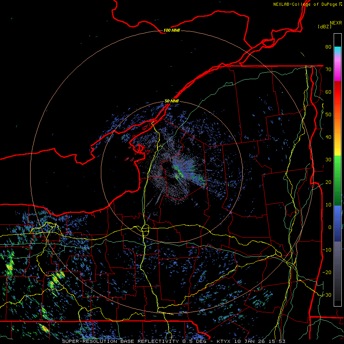
Task: Click the orange segment of the color bar
Action: click(338, 123)
